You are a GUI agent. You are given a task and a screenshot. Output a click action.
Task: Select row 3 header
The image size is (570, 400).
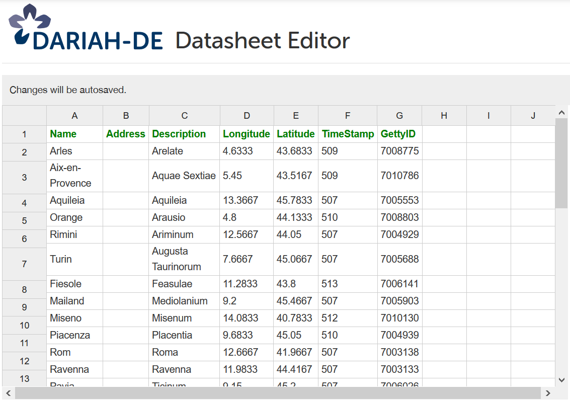tap(24, 178)
